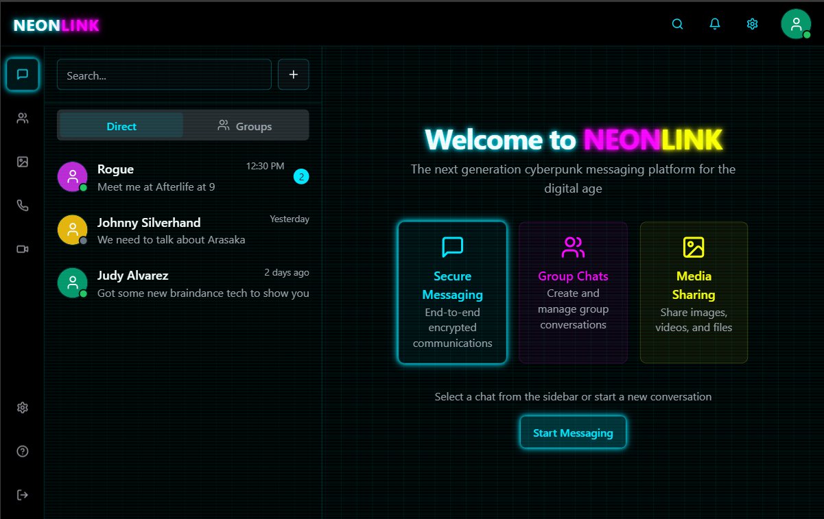The height and width of the screenshot is (519, 824).
Task: Open the contacts icon in the left sidebar
Action: [x=23, y=118]
